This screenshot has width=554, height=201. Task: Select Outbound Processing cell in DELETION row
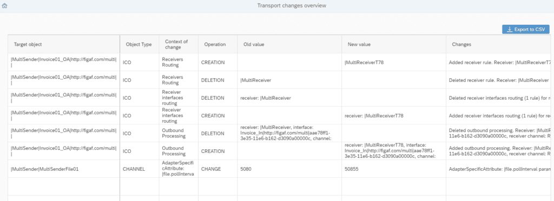179,134
